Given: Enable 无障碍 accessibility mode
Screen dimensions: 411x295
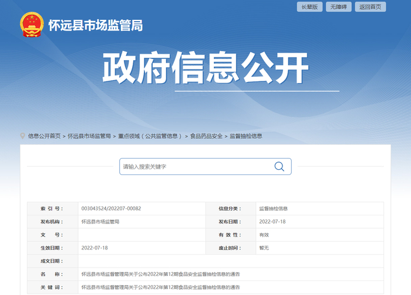Looking at the screenshot, I should coord(338,7).
